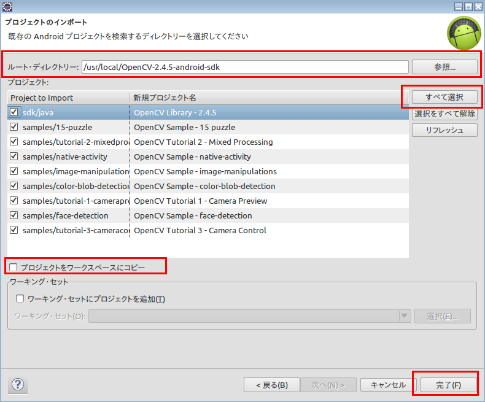Toggle samples/tutorial-2-mixedprocessing checkbox
This screenshot has width=485, height=402.
pyautogui.click(x=14, y=142)
